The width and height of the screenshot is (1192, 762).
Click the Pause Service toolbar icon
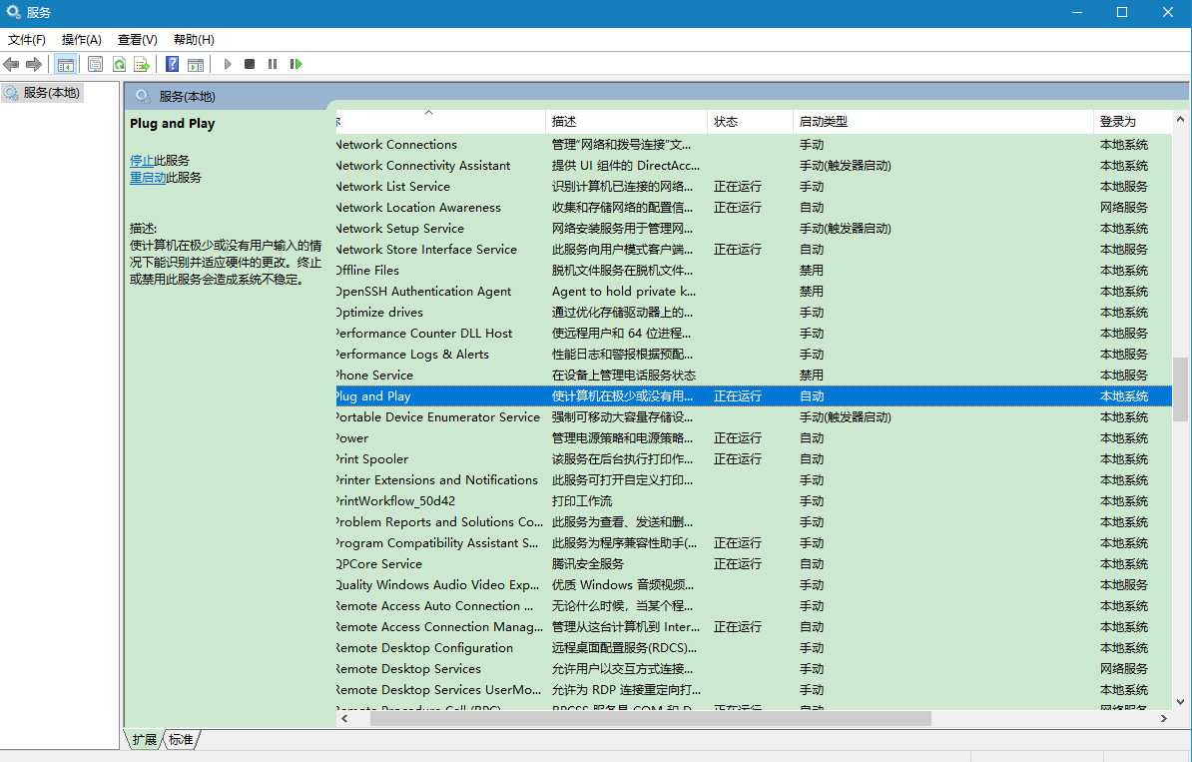[273, 65]
